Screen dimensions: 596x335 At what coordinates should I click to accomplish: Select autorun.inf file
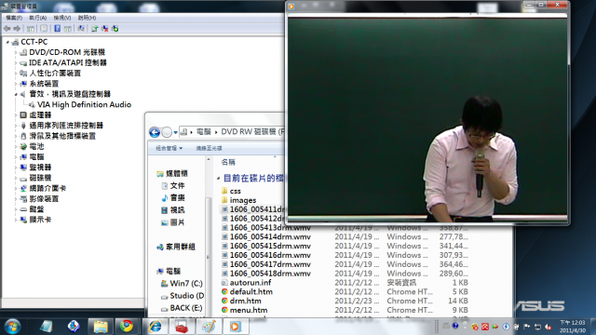[251, 282]
